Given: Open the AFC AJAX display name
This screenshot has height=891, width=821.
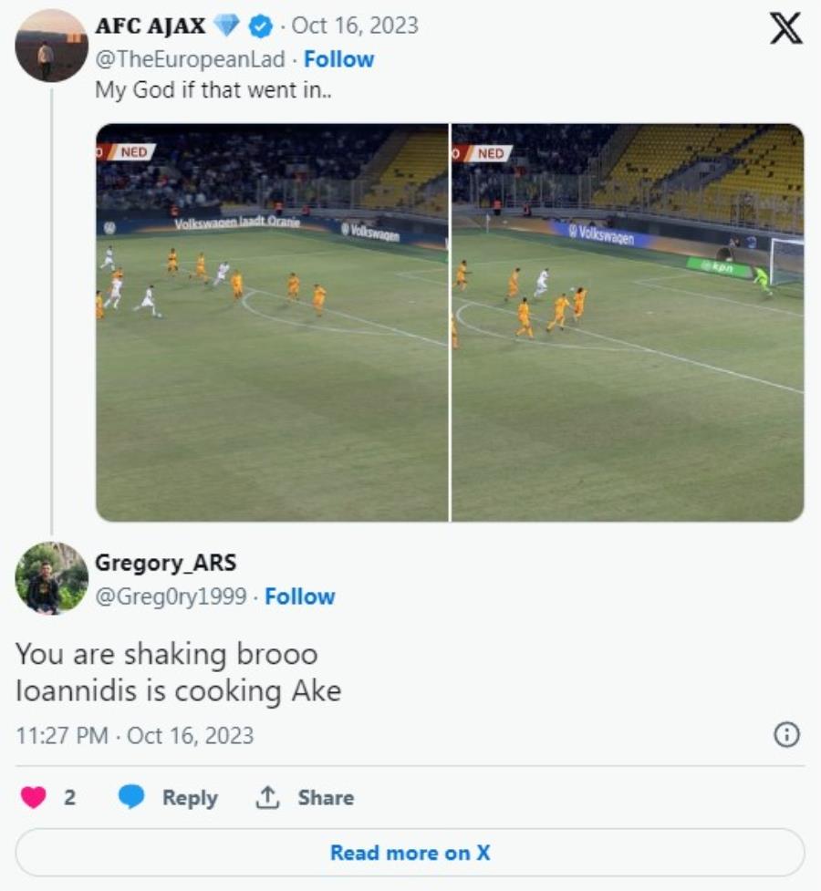Looking at the screenshot, I should pyautogui.click(x=151, y=26).
